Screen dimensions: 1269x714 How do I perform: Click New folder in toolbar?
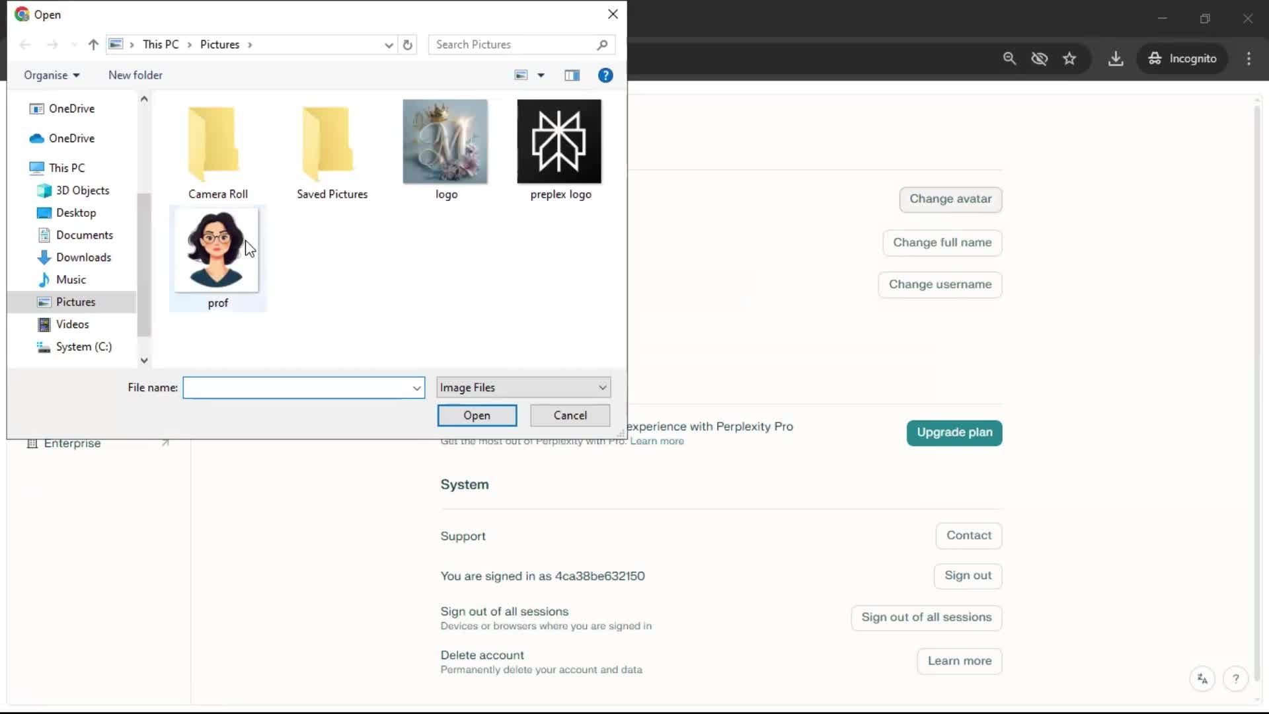[x=135, y=75]
